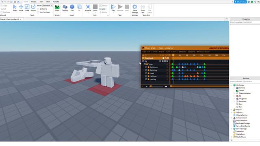
Task: Switch to the VIEW ribbon tab
Action: click(x=48, y=2)
